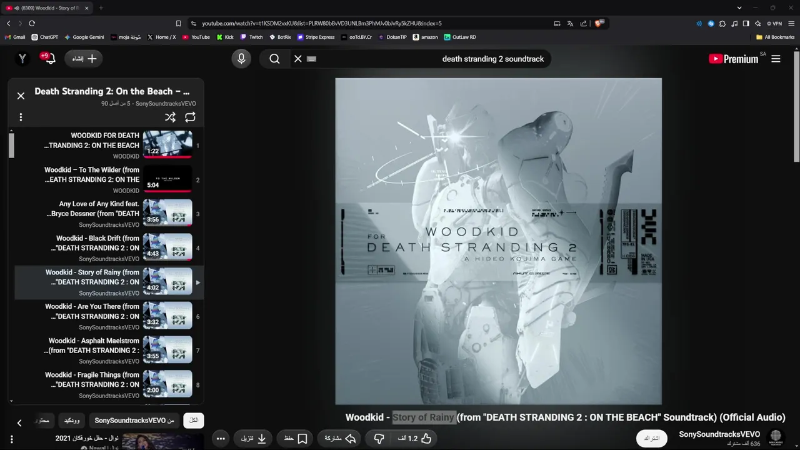Open options for Nawal recommended video
The image size is (800, 450).
tap(11, 439)
